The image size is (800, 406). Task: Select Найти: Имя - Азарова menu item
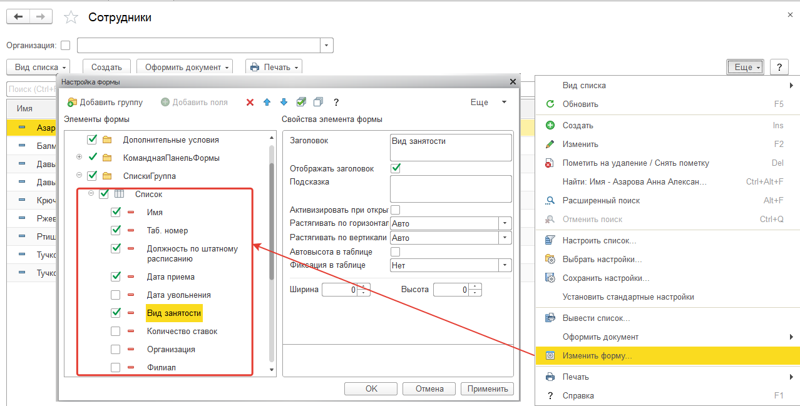tap(667, 181)
